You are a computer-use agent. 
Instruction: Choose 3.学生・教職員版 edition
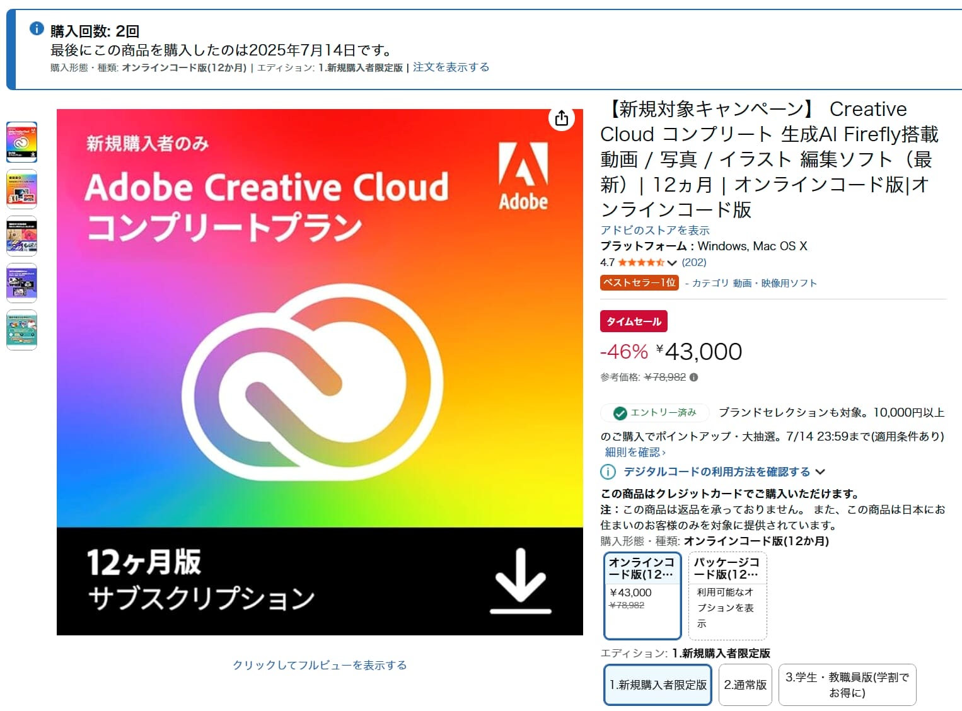click(847, 685)
